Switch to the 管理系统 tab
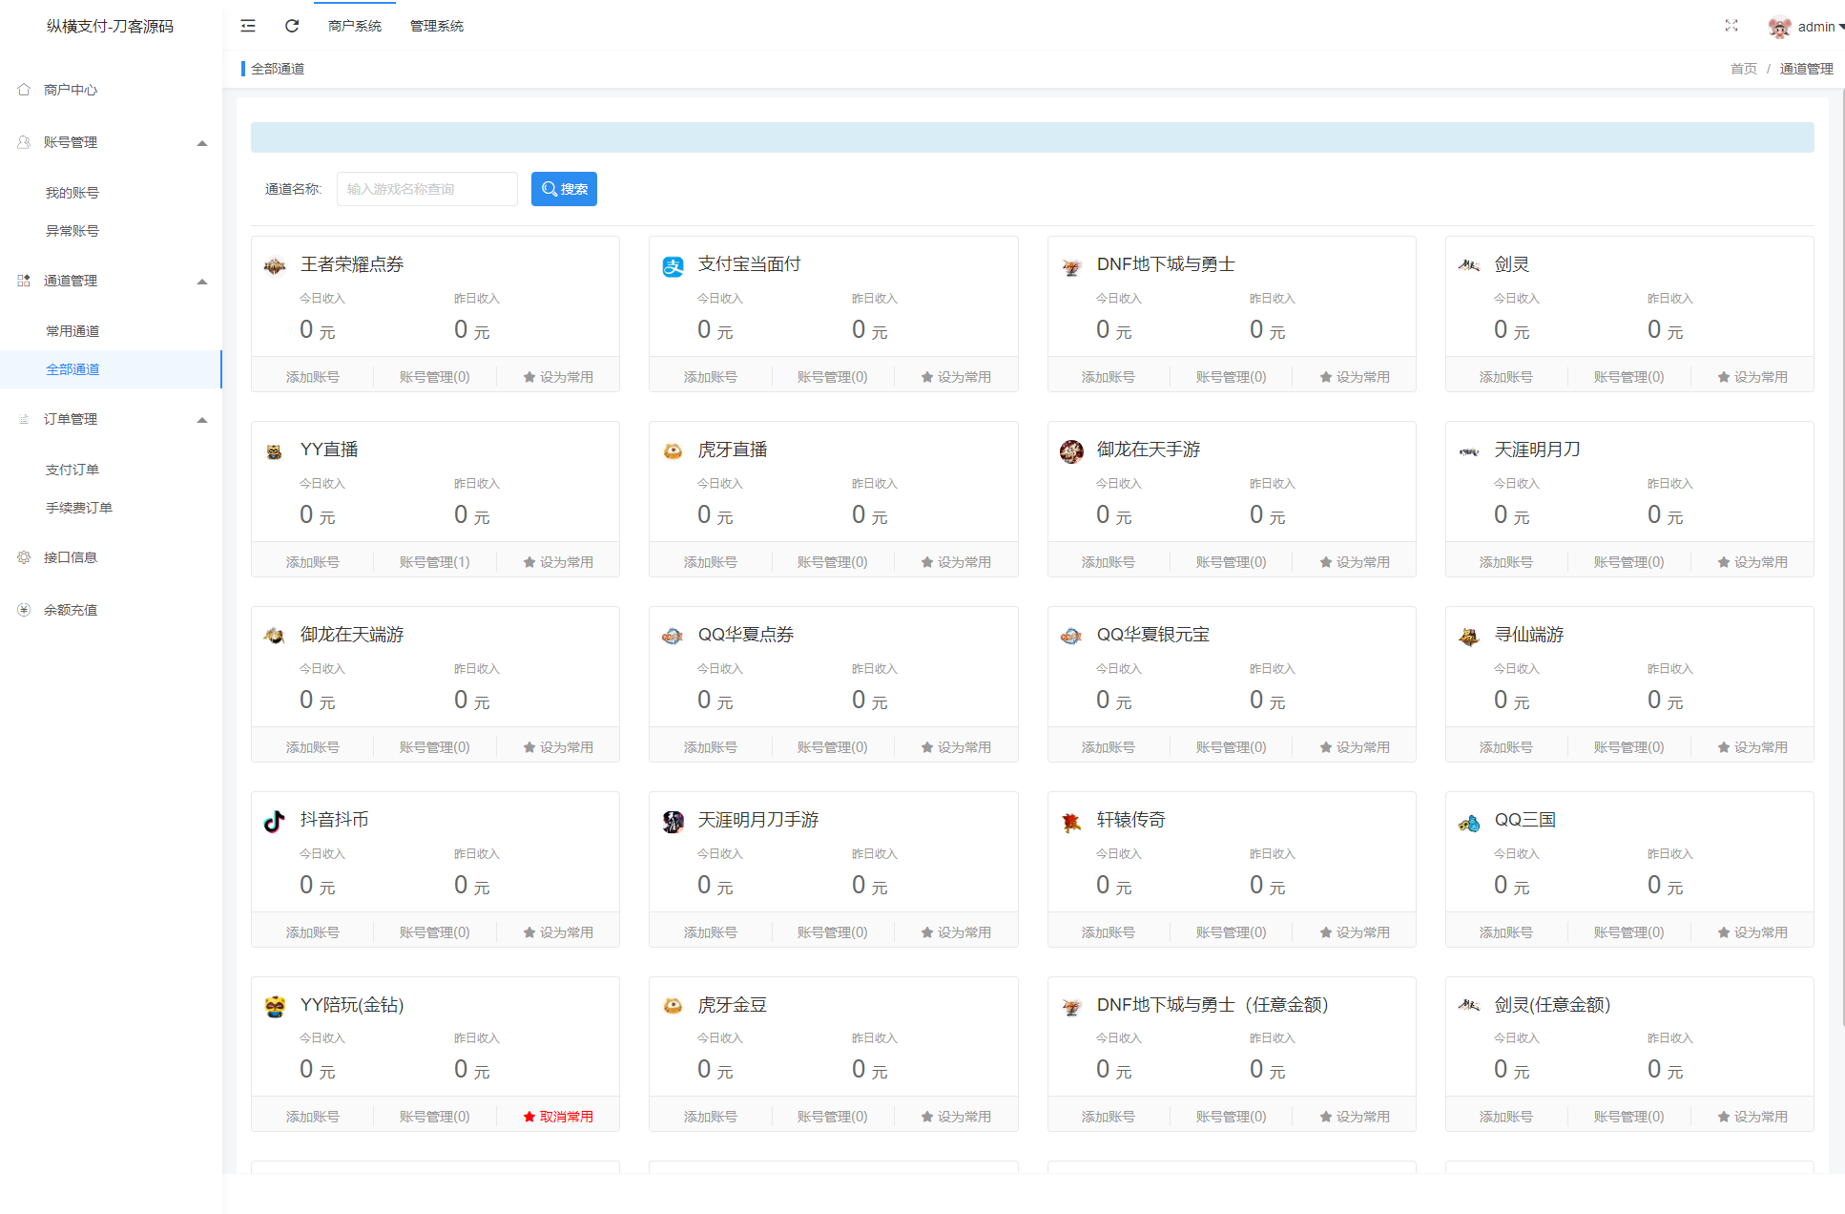 [x=436, y=26]
